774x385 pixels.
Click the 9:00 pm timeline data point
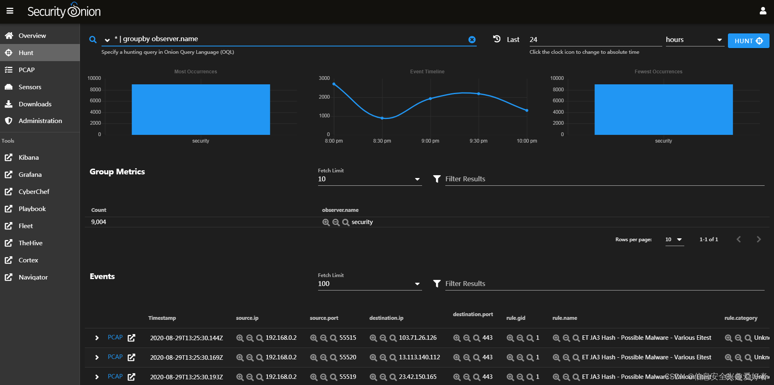pos(430,99)
